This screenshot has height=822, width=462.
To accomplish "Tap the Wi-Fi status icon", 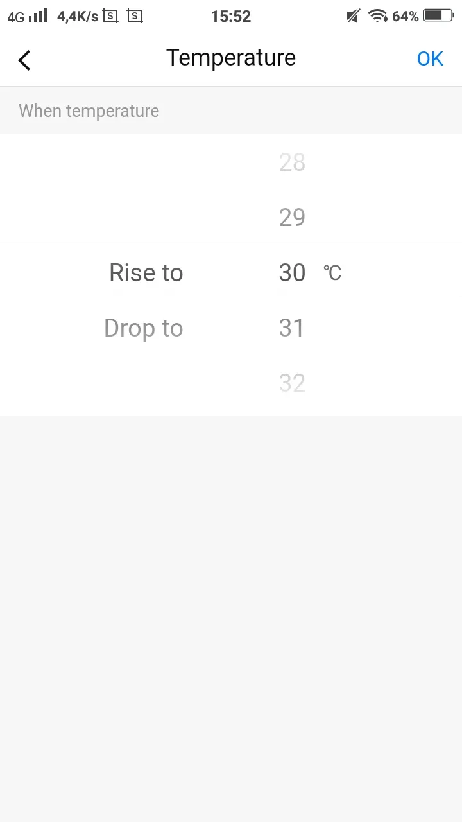I will [378, 16].
